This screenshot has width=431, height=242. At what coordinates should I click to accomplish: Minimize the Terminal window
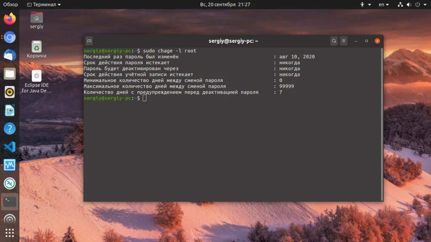pos(356,41)
